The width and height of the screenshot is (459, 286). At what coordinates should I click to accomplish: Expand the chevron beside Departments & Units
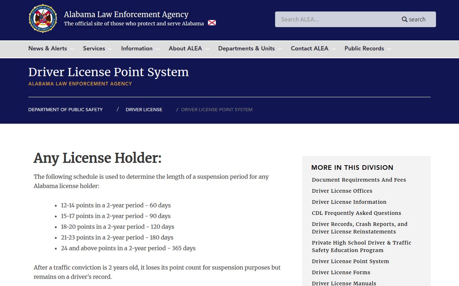coord(280,49)
